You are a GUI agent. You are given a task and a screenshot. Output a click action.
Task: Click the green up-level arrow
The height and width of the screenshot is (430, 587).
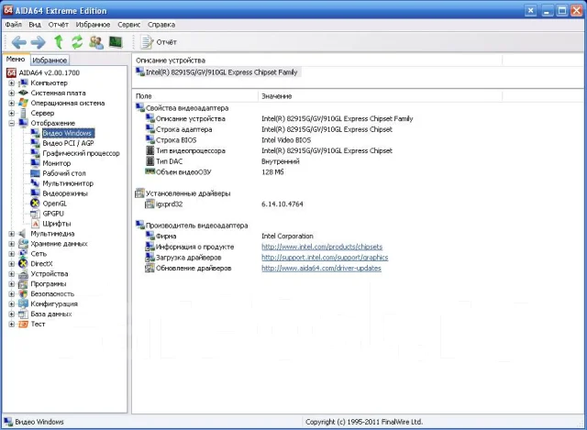click(59, 42)
